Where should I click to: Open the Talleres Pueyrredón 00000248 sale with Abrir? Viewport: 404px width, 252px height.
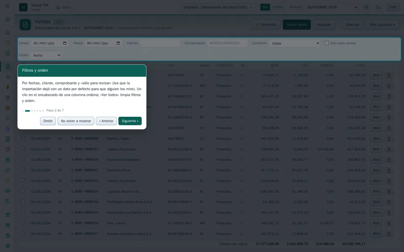pyautogui.click(x=376, y=181)
